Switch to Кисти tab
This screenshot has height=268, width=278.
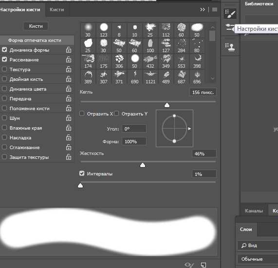(57, 10)
